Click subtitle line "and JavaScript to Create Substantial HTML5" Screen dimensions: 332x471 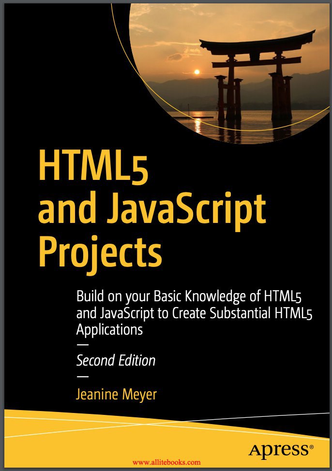click(194, 313)
